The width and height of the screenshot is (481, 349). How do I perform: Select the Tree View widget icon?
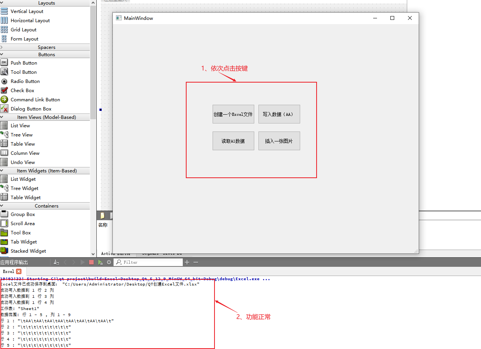coord(5,135)
